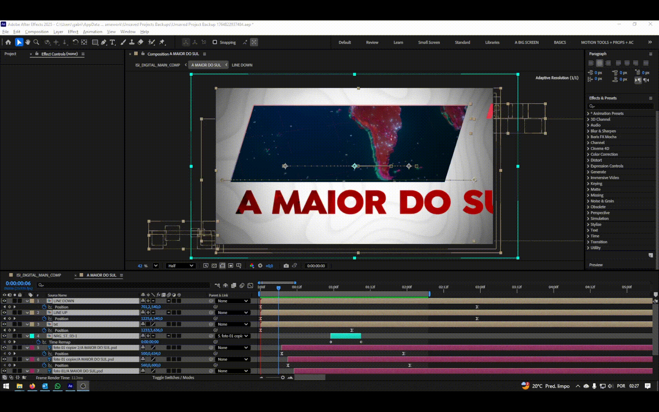
Task: Open the magnification ratio dropdown
Action: (x=156, y=266)
